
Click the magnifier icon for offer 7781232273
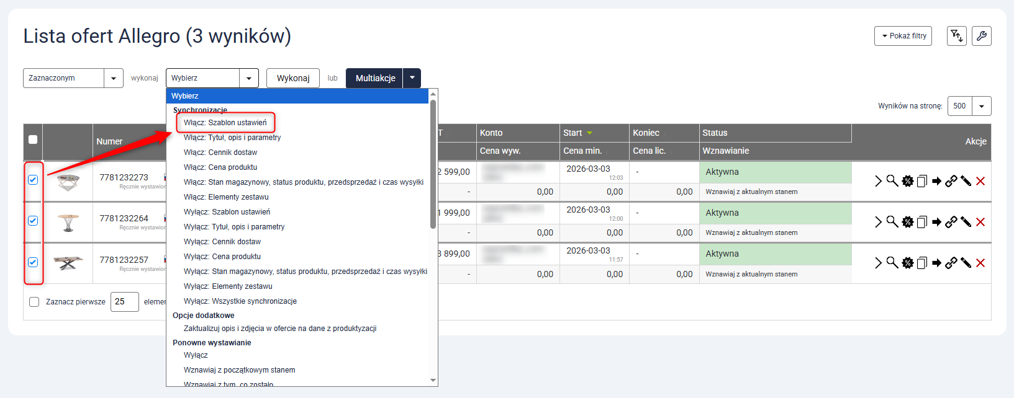click(892, 181)
